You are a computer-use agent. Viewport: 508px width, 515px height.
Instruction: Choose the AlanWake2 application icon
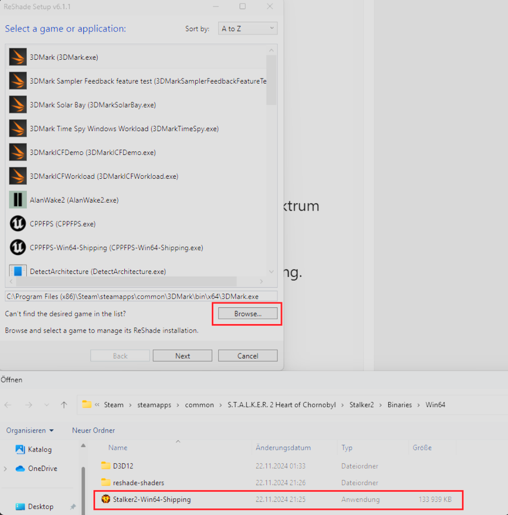point(18,200)
